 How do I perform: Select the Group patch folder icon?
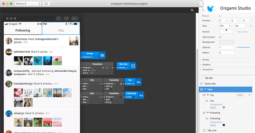coord(102,55)
